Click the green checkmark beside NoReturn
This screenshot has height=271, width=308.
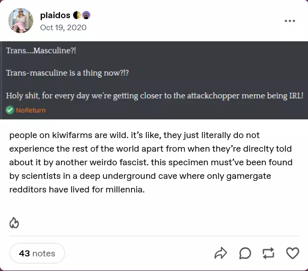click(10, 110)
